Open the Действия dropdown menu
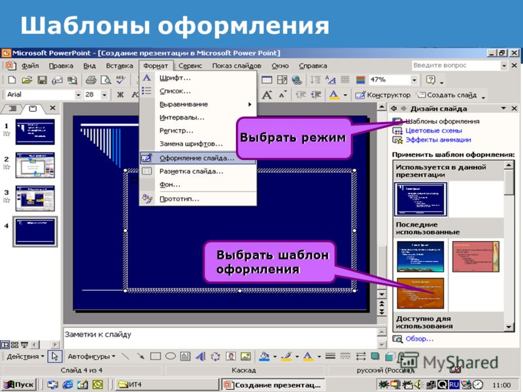 click(25, 356)
